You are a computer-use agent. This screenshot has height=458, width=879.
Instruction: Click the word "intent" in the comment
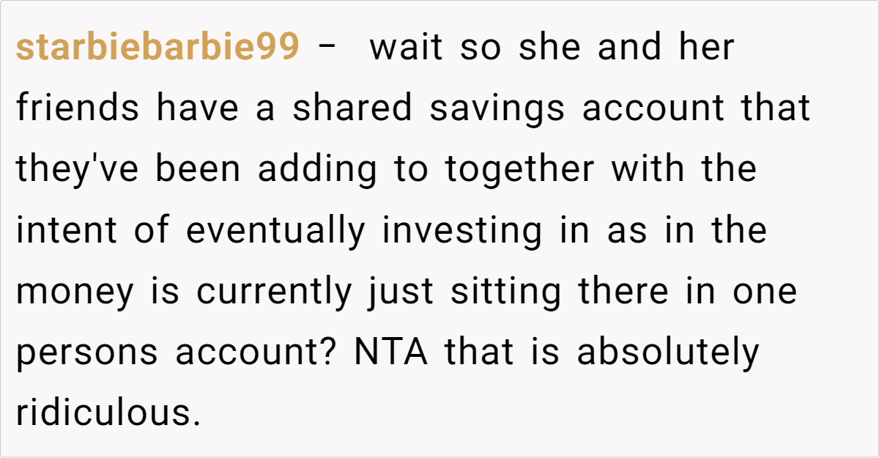pyautogui.click(x=67, y=230)
